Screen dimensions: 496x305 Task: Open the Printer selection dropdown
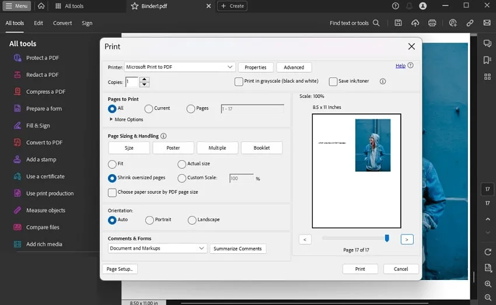click(180, 68)
